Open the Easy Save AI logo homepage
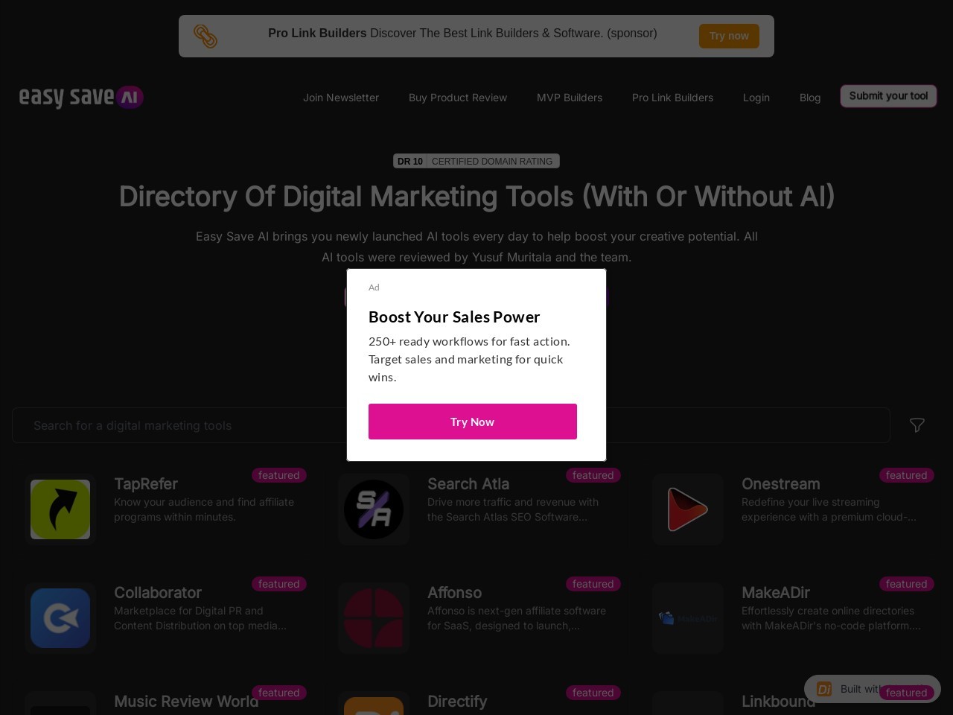This screenshot has width=953, height=715. (x=81, y=97)
